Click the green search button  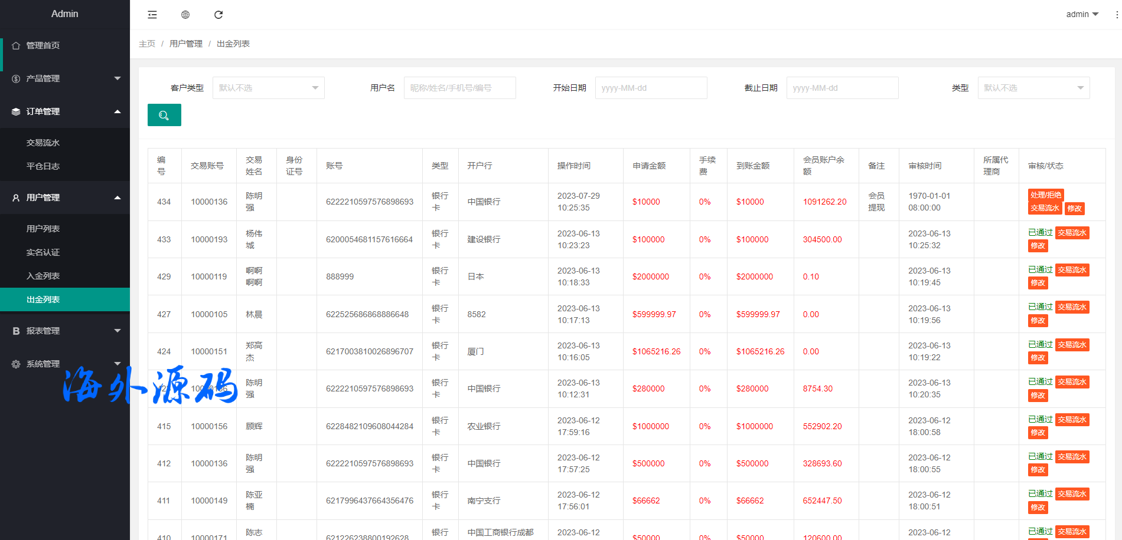point(164,116)
